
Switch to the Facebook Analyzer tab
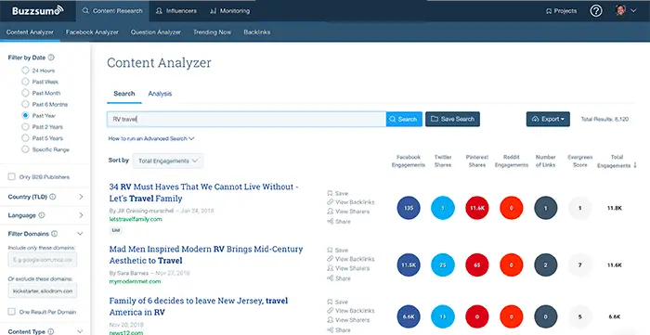[92, 32]
